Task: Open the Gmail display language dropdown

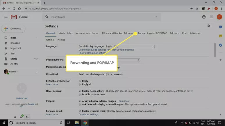Action: pyautogui.click(x=130, y=46)
